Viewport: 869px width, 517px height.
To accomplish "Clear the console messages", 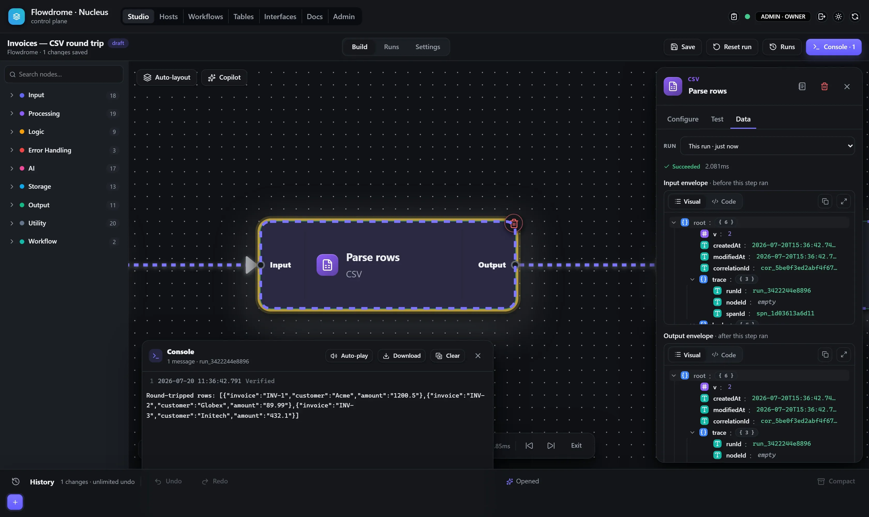I will (448, 356).
